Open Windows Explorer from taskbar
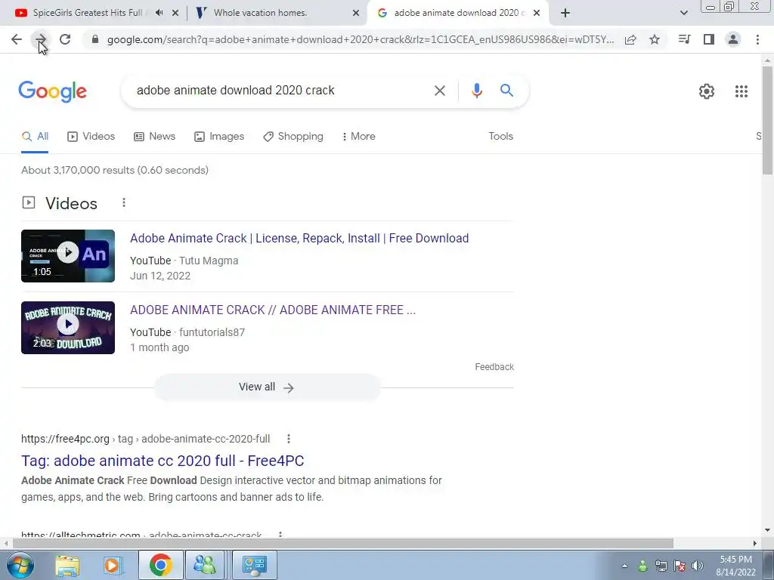Viewport: 774px width, 580px height. point(67,565)
